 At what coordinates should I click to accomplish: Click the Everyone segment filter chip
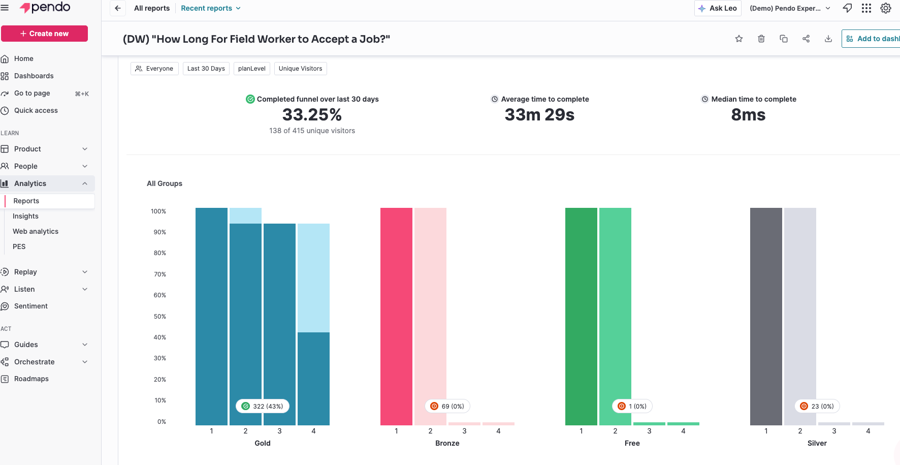154,69
